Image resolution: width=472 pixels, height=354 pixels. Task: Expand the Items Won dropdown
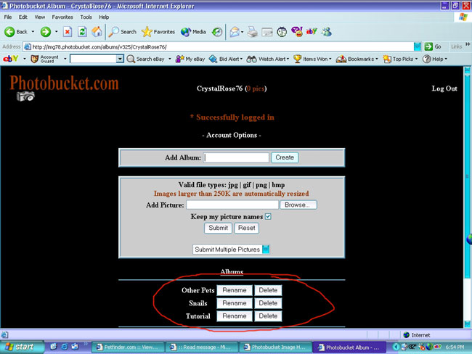click(330, 59)
